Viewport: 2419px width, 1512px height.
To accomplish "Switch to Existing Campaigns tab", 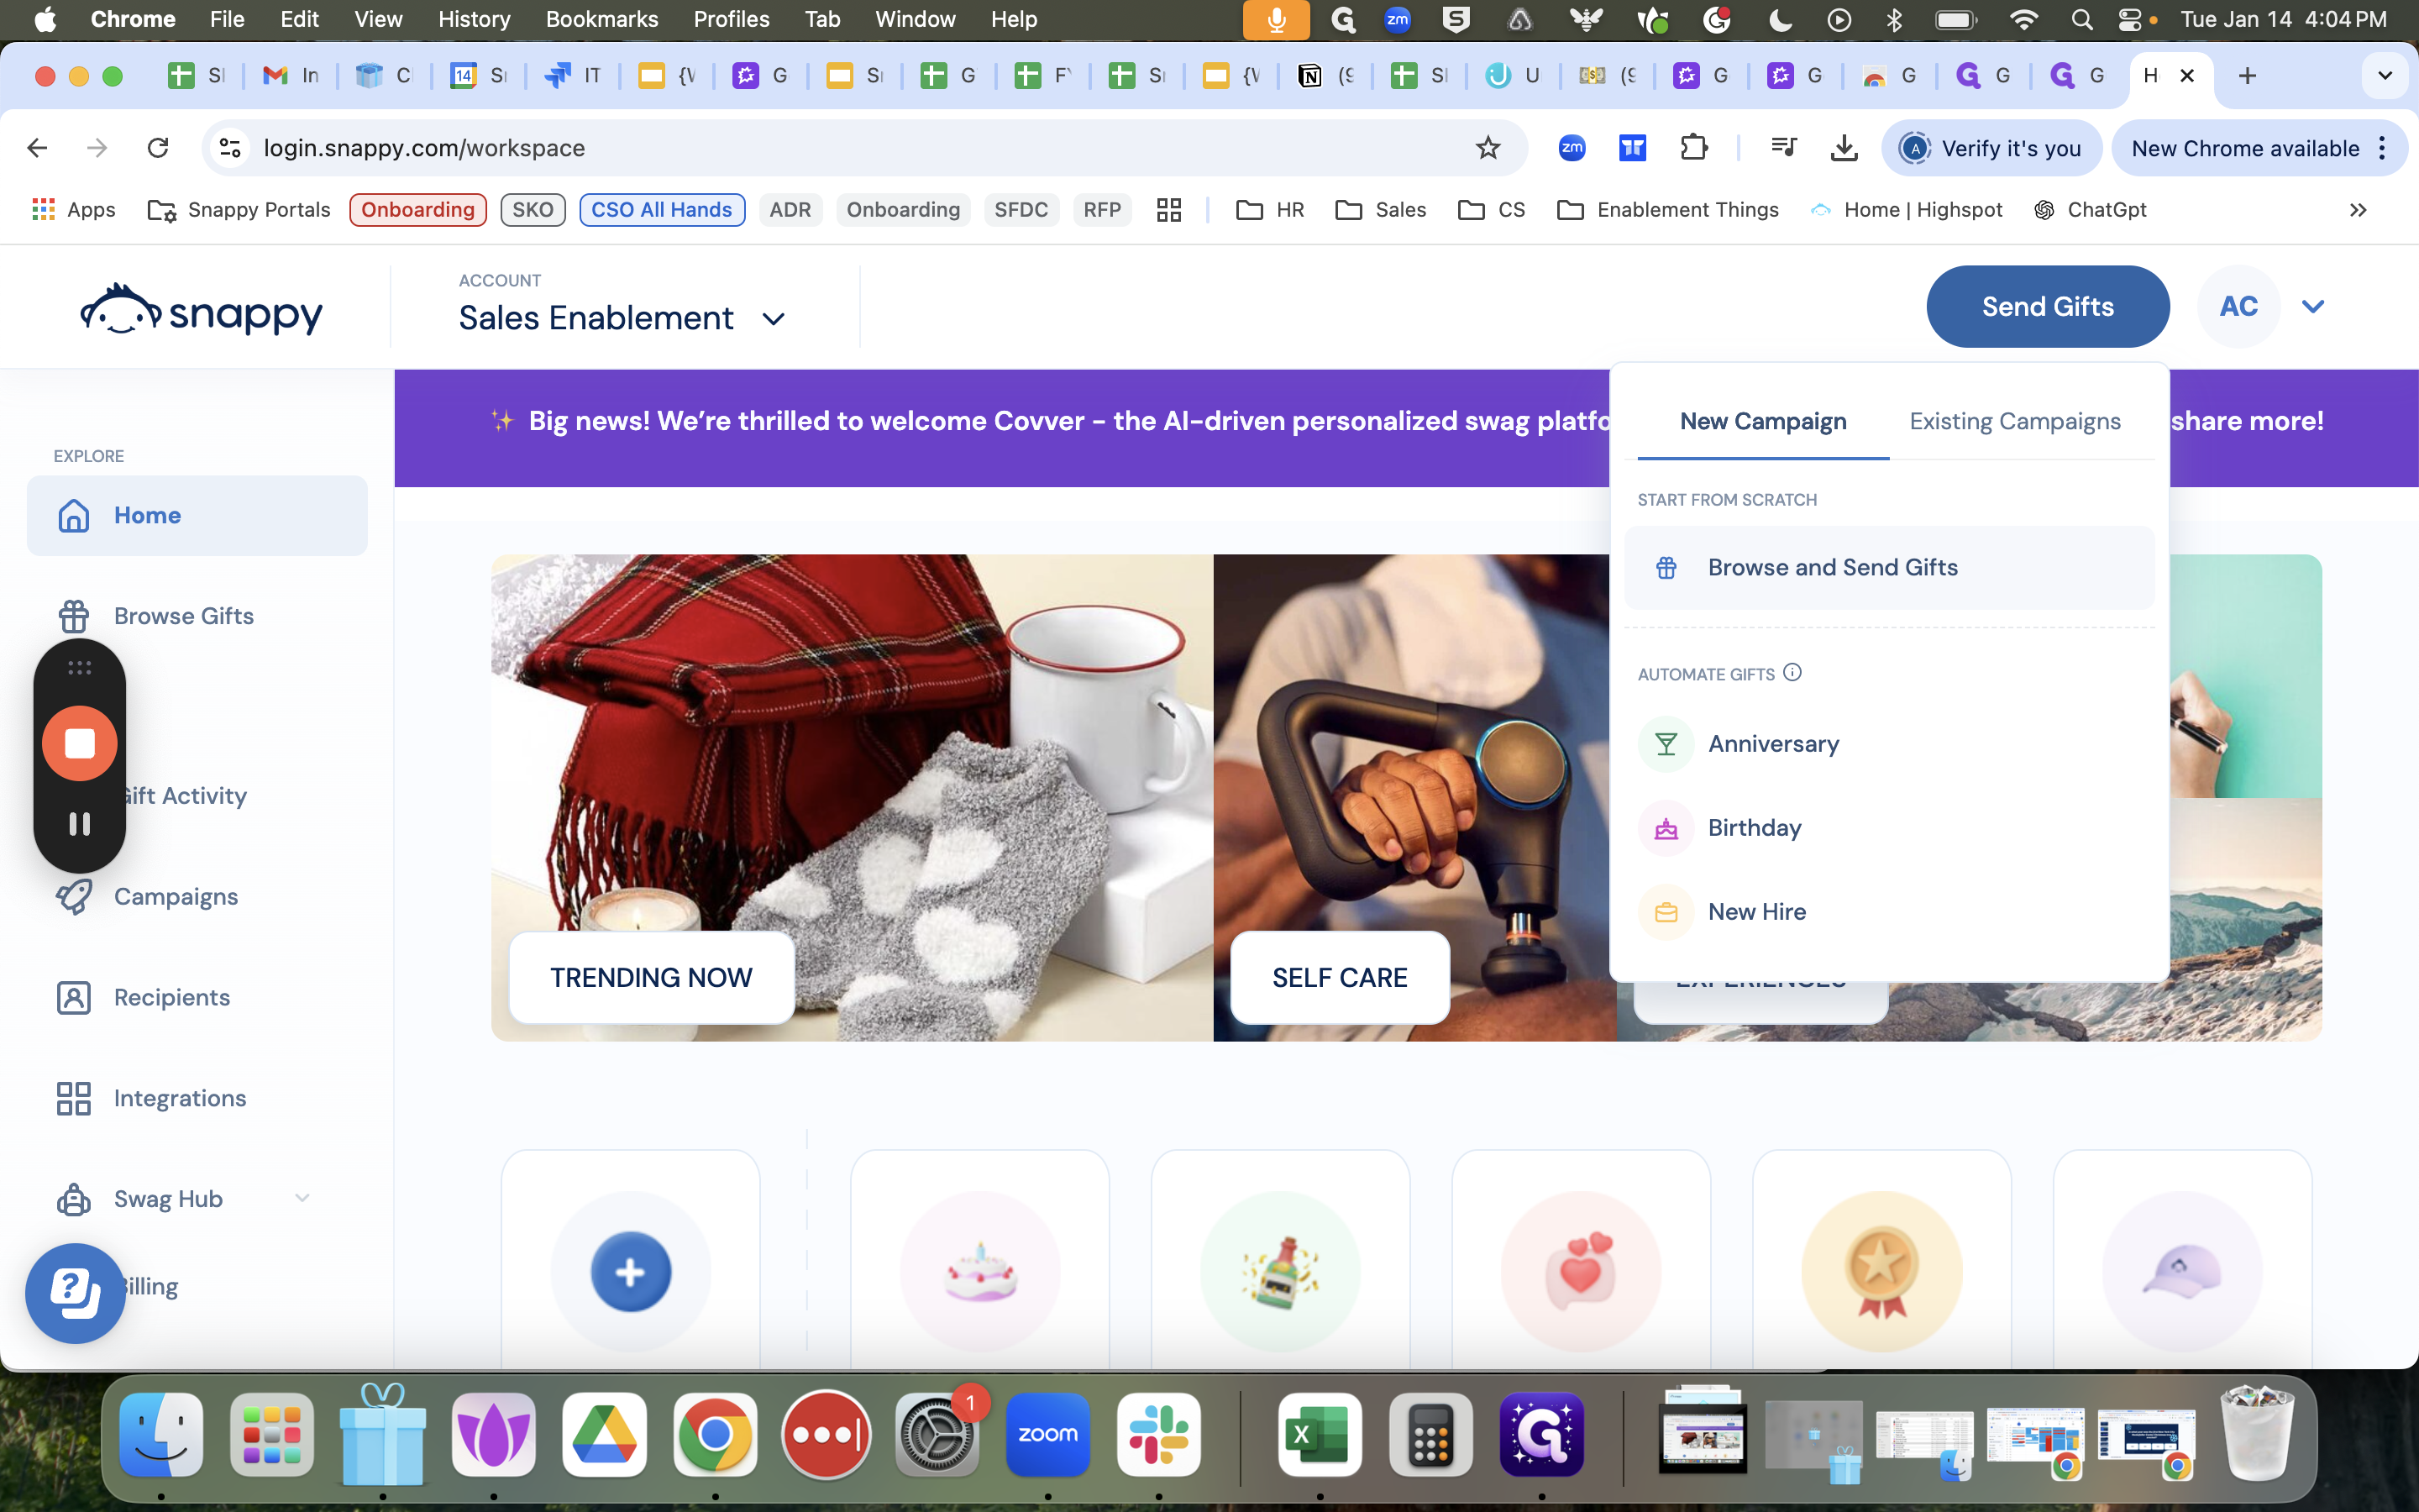I will [2015, 421].
